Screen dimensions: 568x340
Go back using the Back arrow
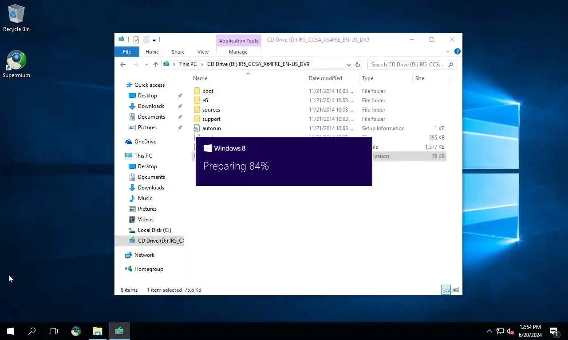pos(123,64)
